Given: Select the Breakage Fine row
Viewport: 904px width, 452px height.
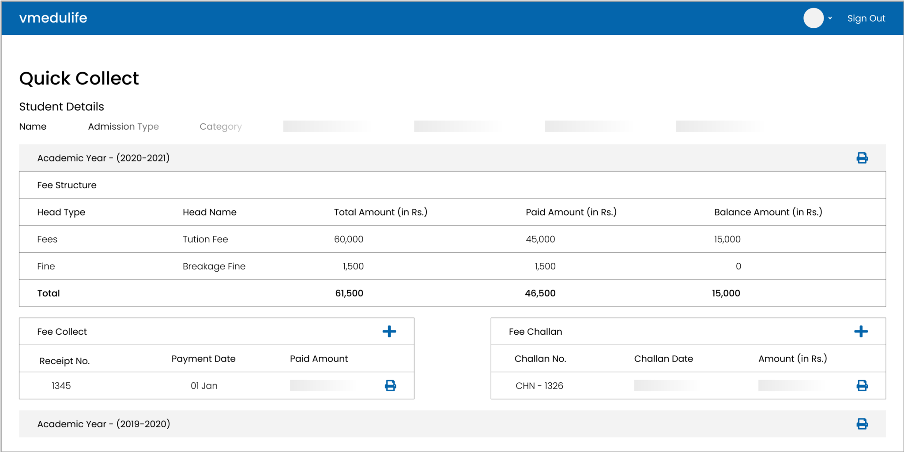Looking at the screenshot, I should (x=214, y=266).
